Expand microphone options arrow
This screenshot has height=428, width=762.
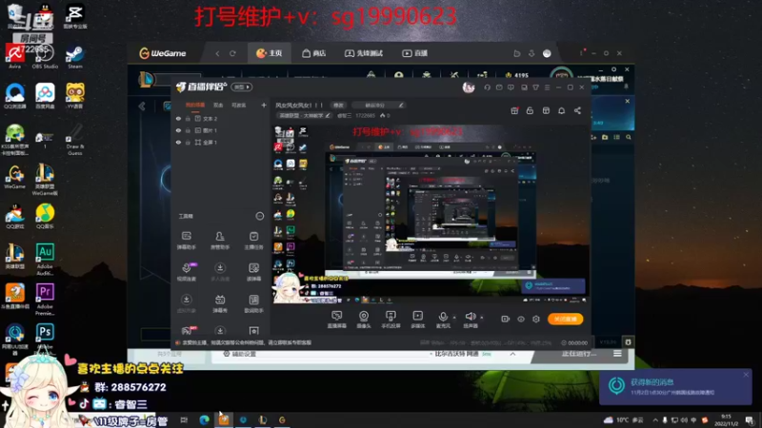coord(454,318)
